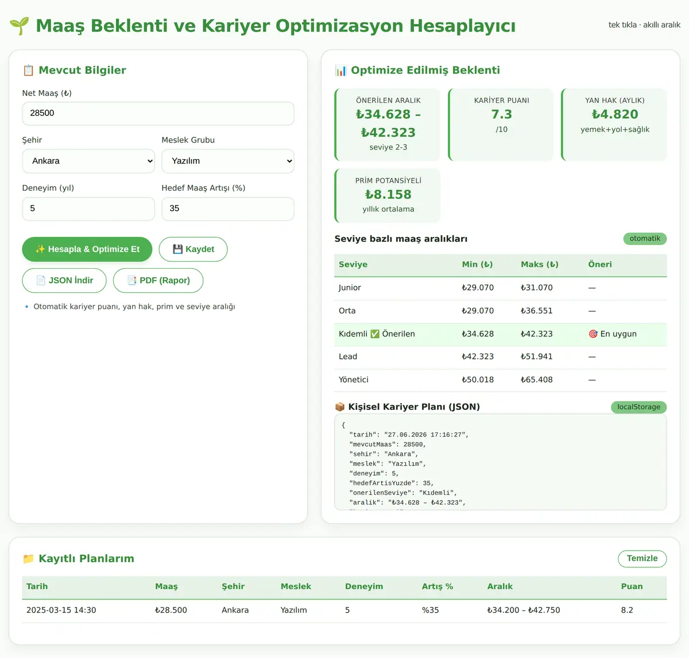This screenshot has height=658, width=689.
Task: Click the Öneri column header
Action: coord(600,265)
